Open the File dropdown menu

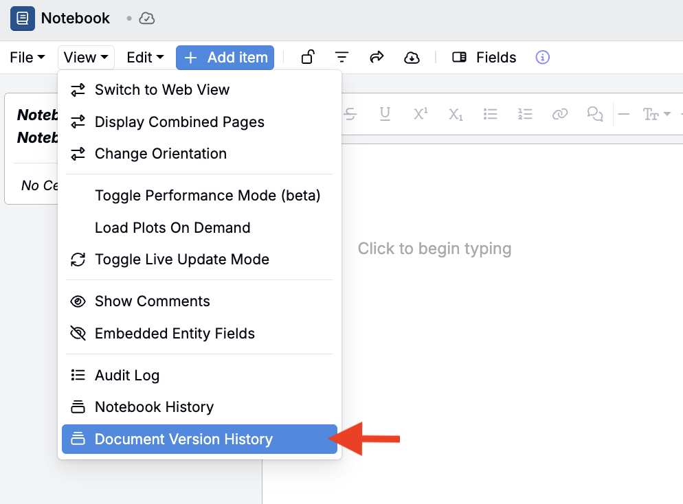(x=27, y=58)
